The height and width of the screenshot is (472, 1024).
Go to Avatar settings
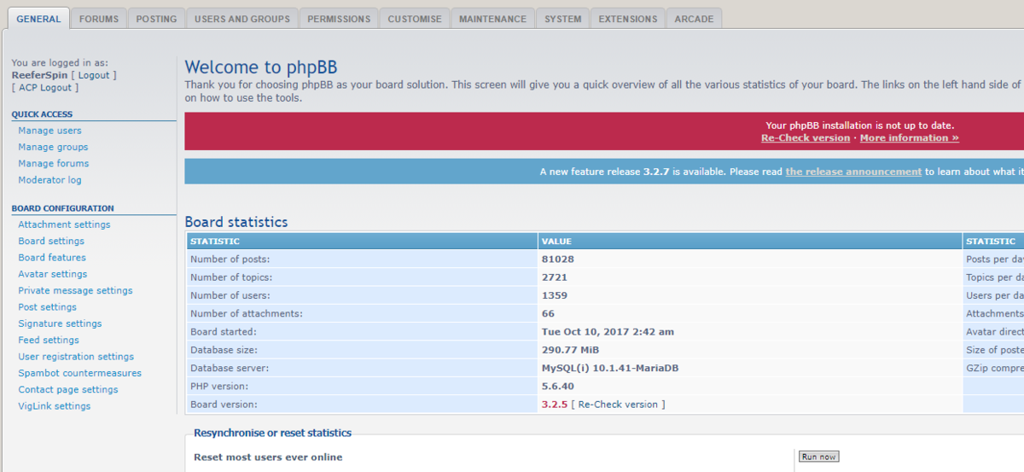[x=52, y=274]
